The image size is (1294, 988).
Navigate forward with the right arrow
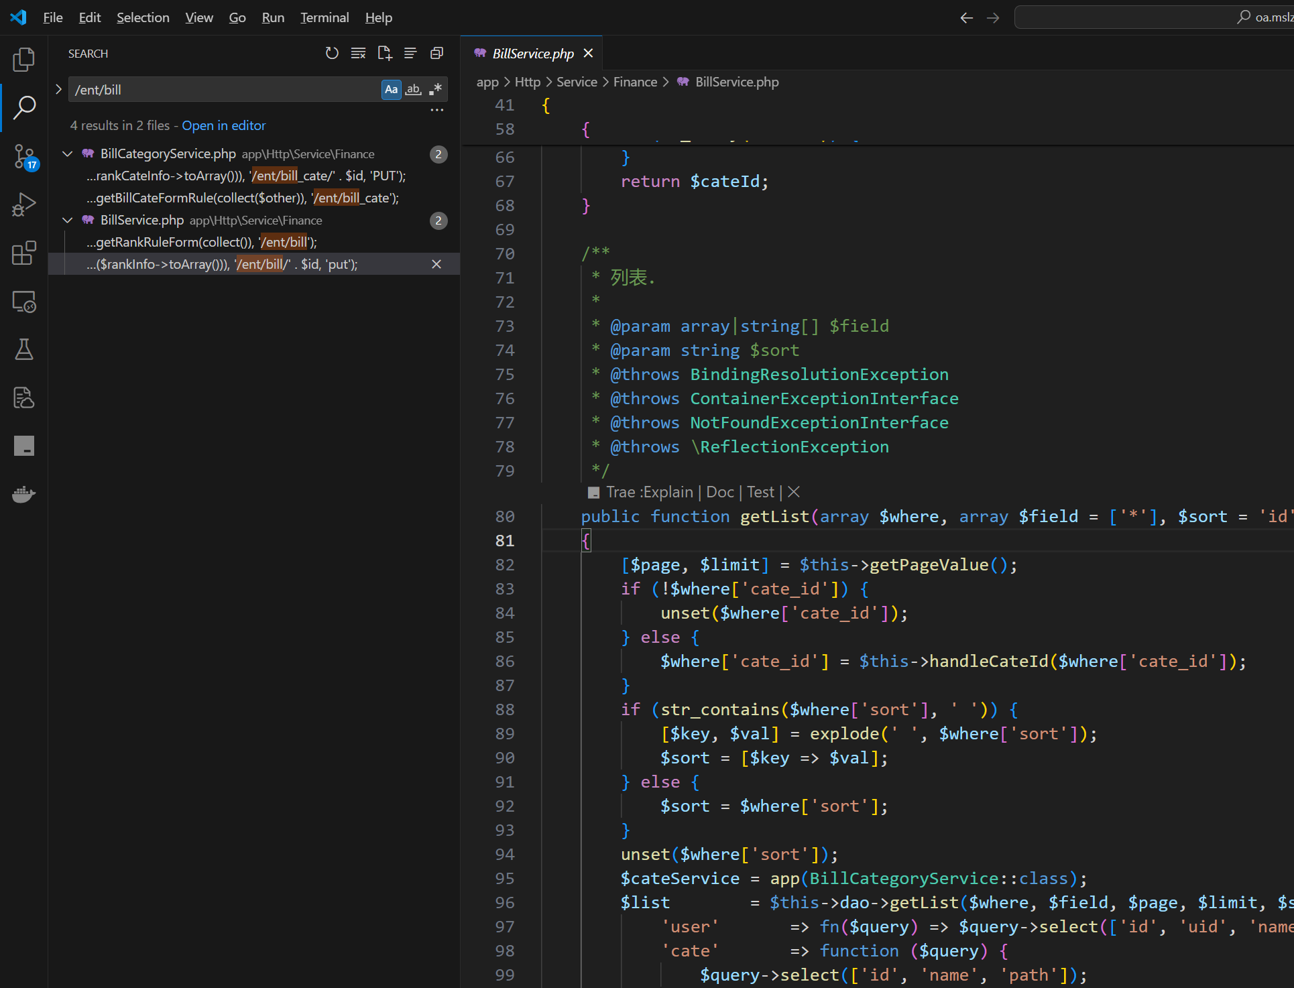pos(993,17)
